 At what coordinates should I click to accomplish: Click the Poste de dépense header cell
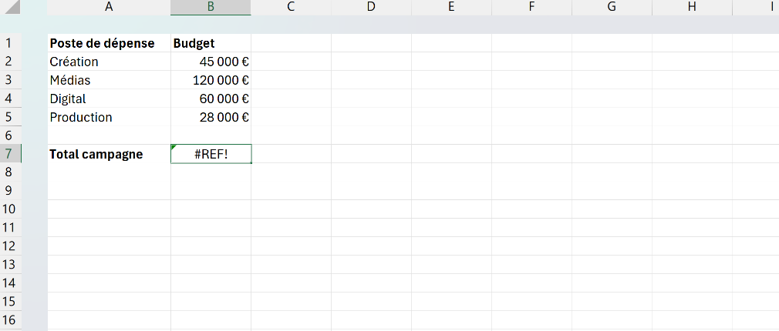[x=109, y=43]
